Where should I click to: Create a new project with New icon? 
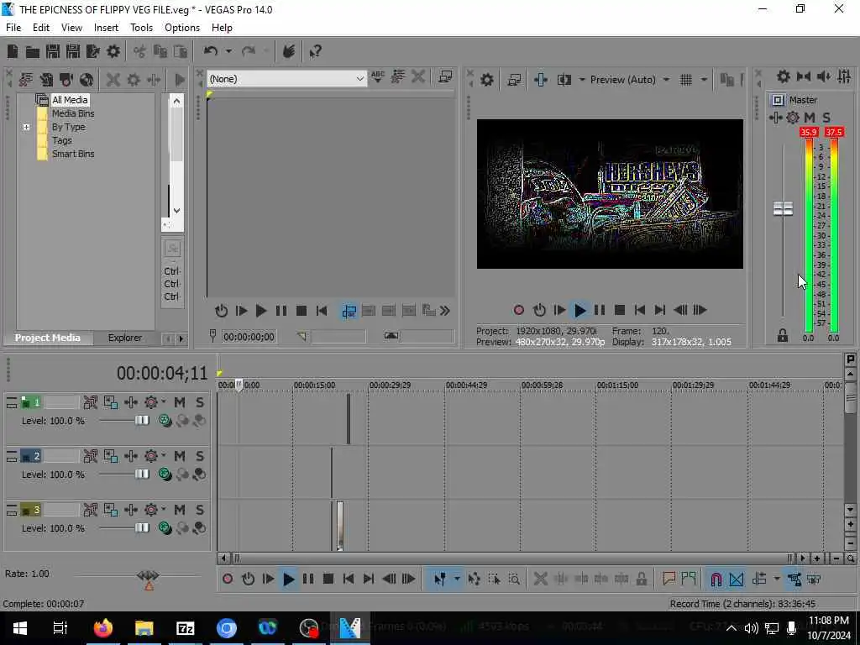click(x=13, y=51)
